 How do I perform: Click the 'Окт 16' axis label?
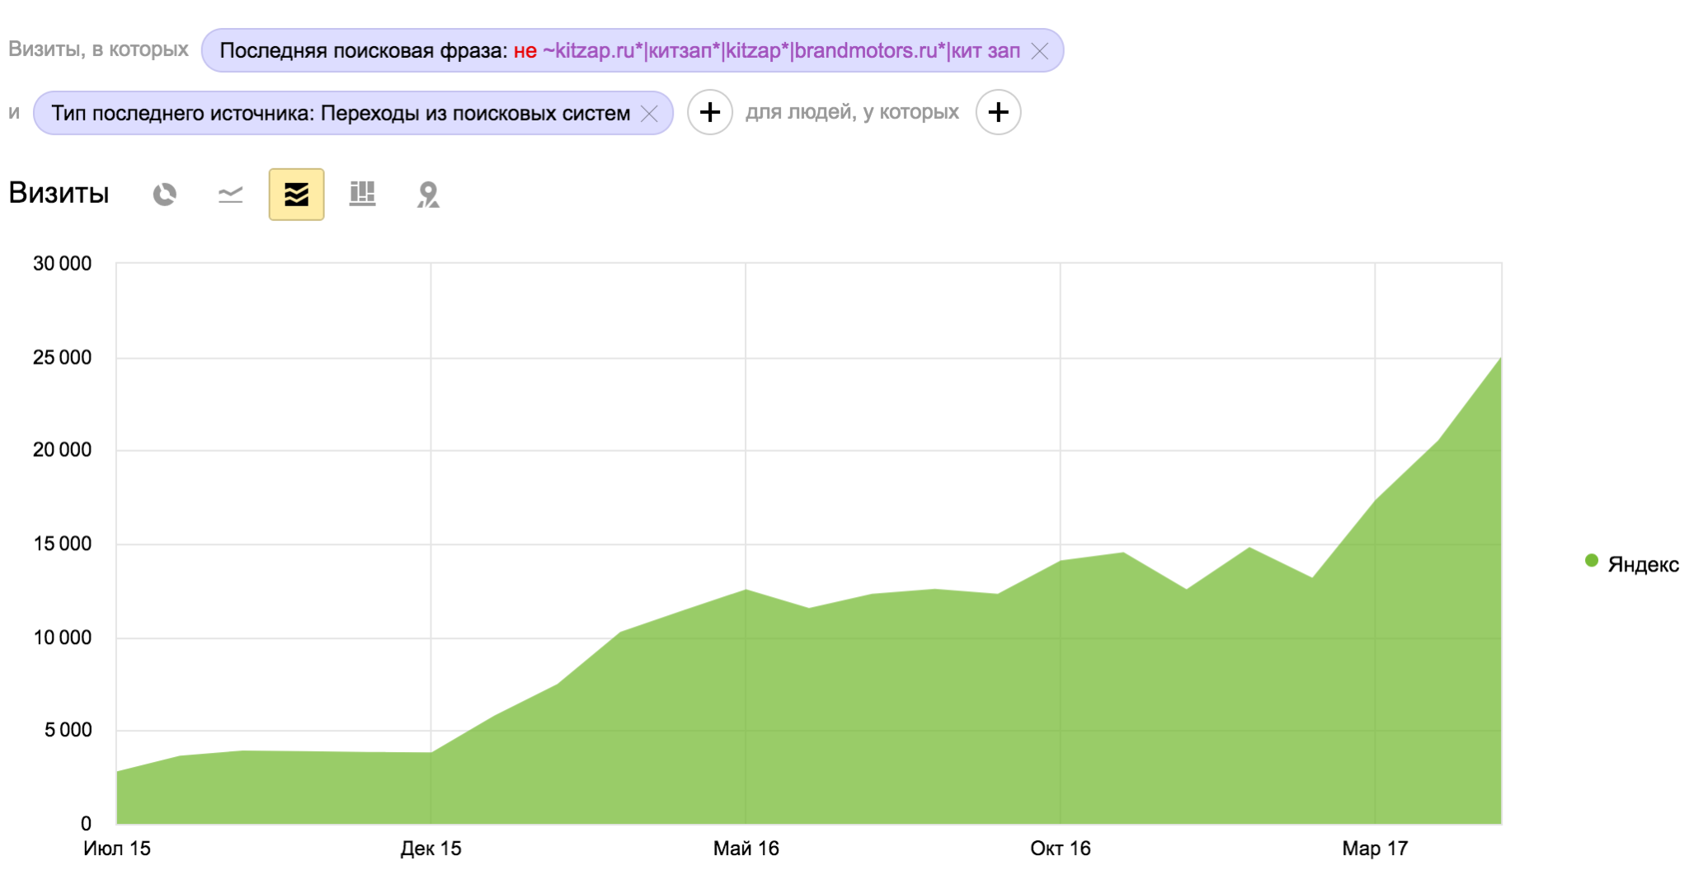(1060, 849)
